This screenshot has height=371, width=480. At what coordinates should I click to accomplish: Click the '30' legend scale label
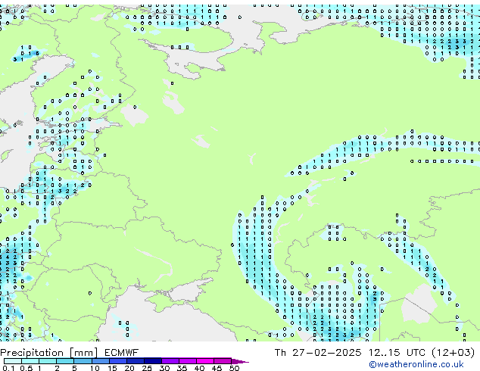click(x=164, y=368)
